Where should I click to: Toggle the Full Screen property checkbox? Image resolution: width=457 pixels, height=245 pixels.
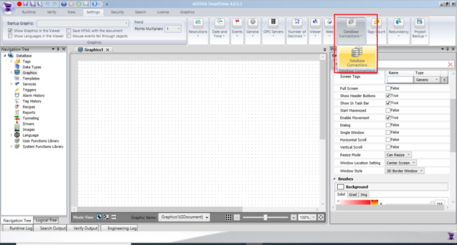[388, 88]
